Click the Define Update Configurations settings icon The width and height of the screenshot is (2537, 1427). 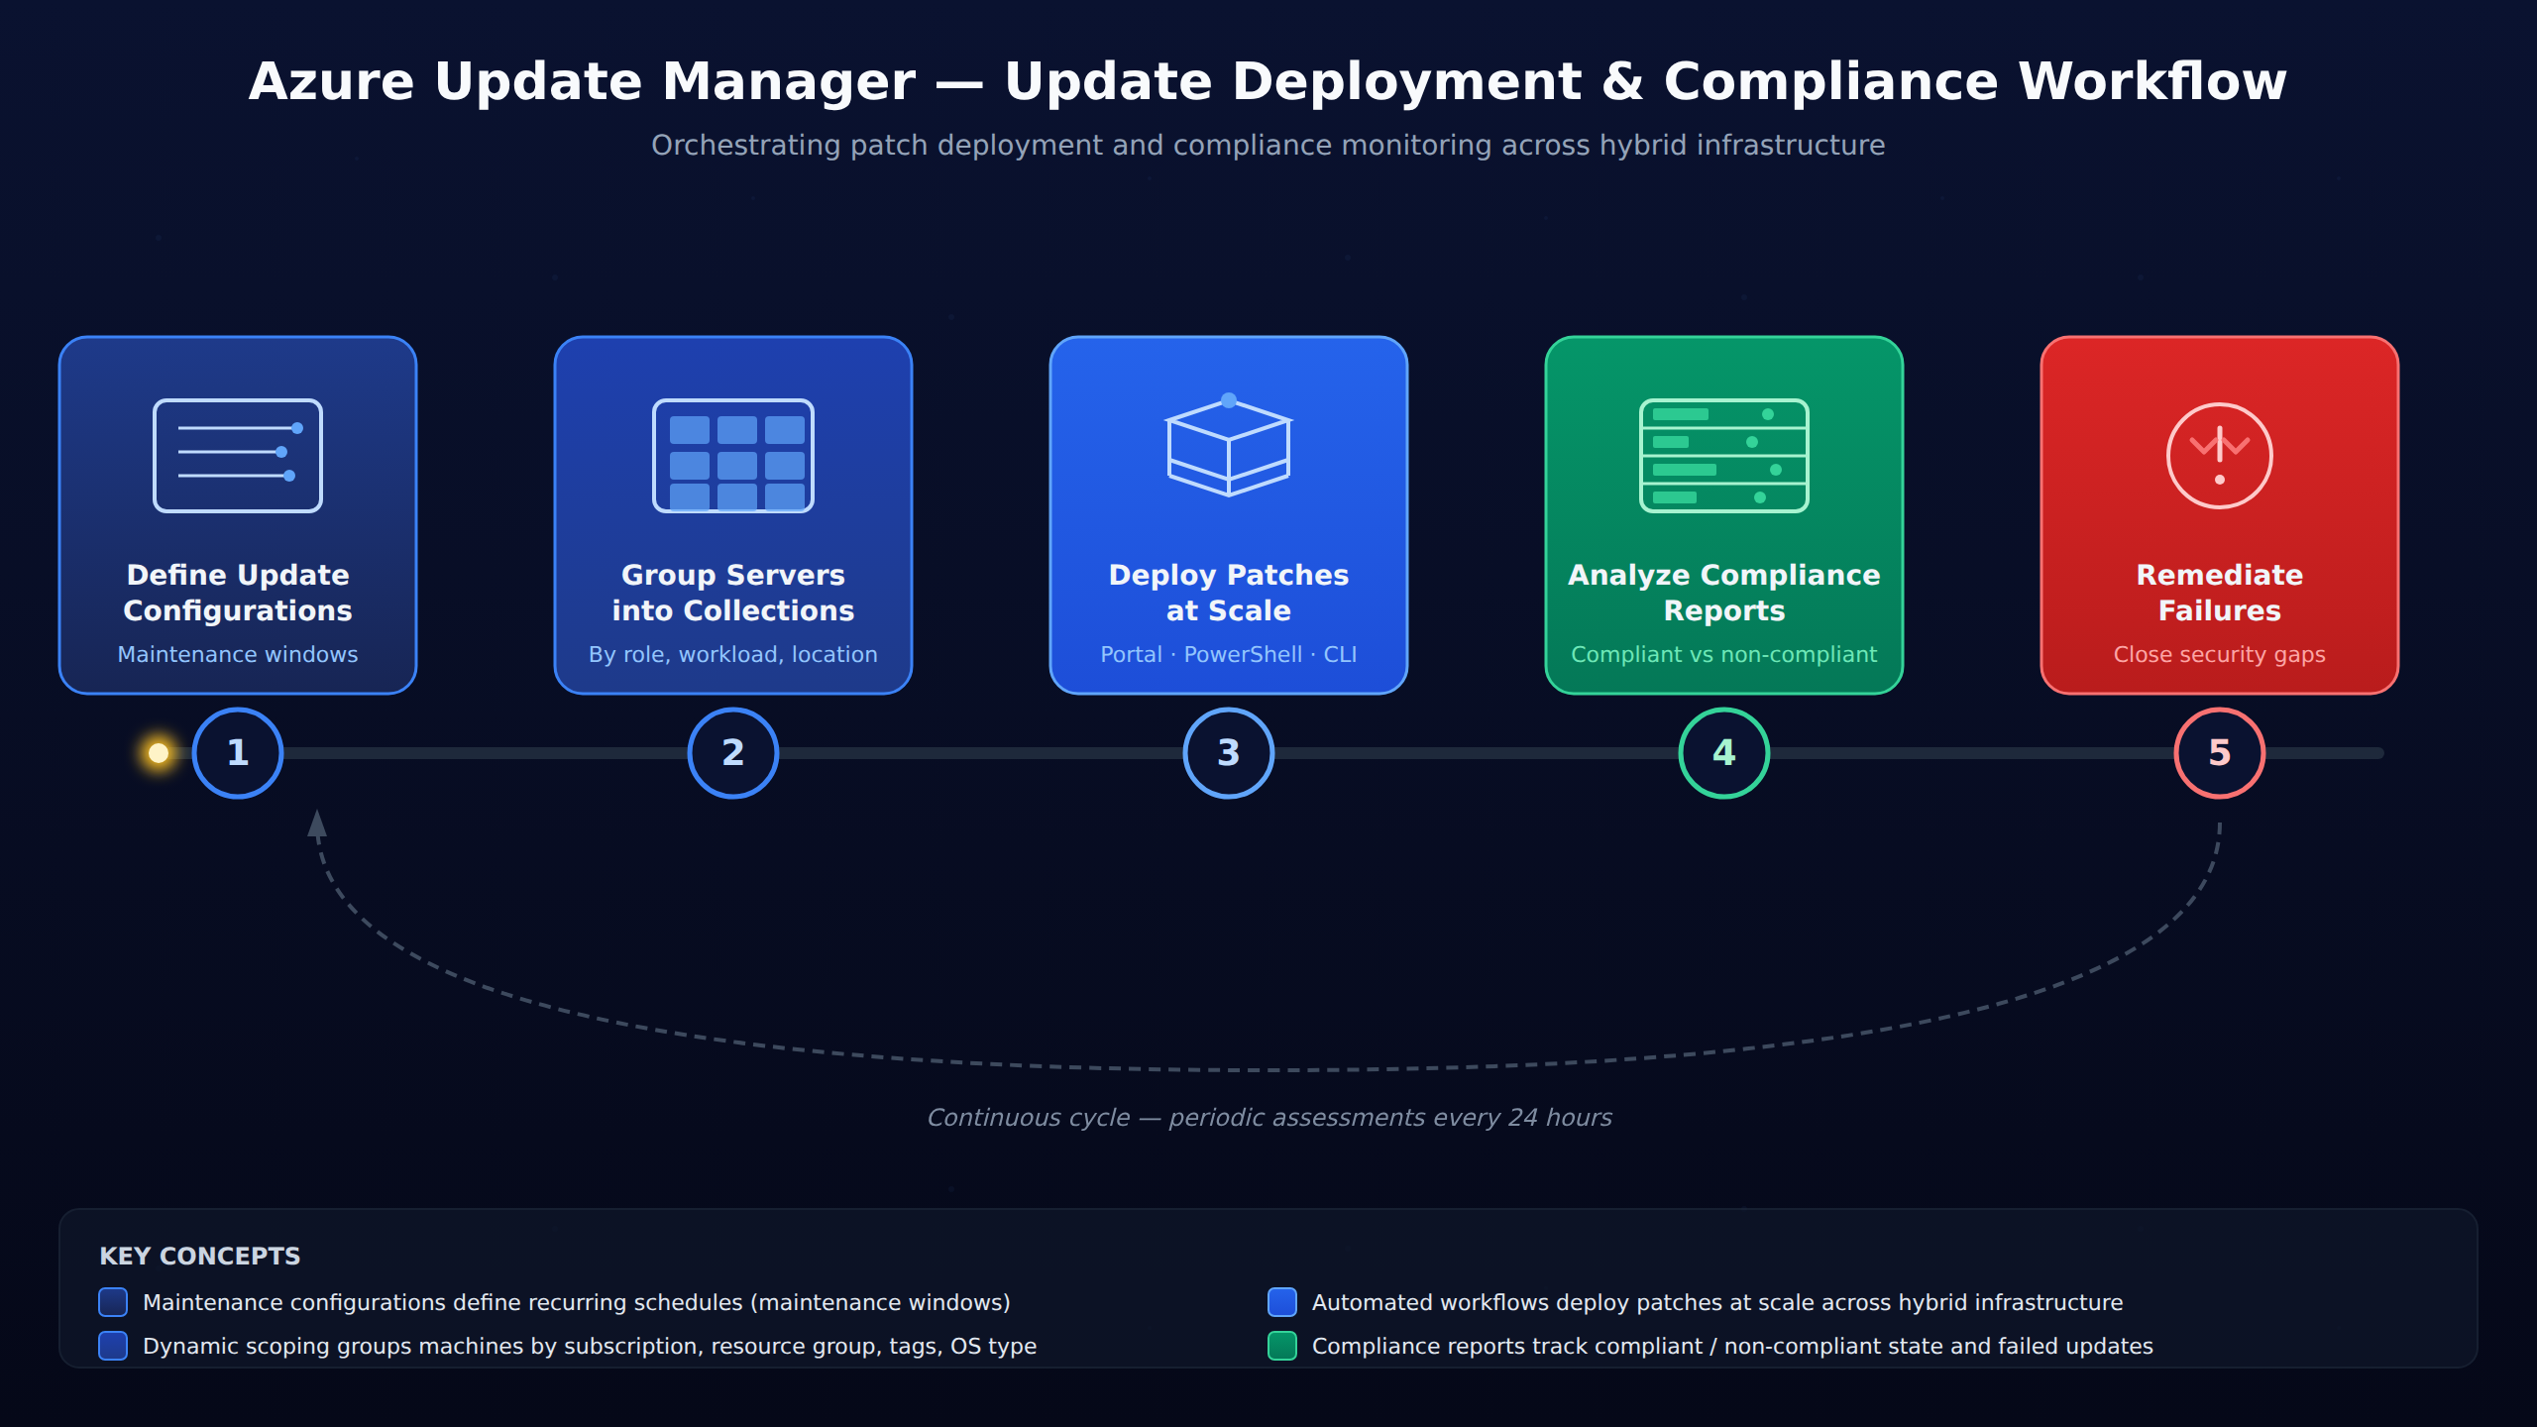(x=238, y=456)
